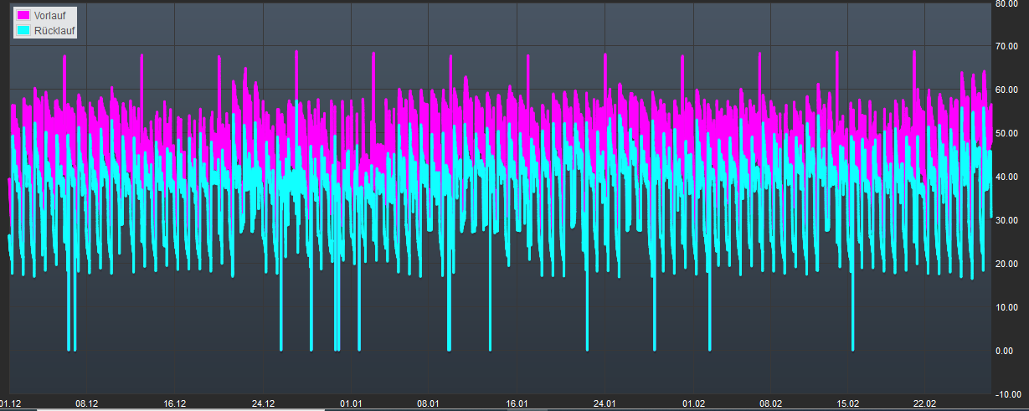Click the 15.02 date axis label
Image resolution: width=1029 pixels, height=411 pixels.
[848, 403]
